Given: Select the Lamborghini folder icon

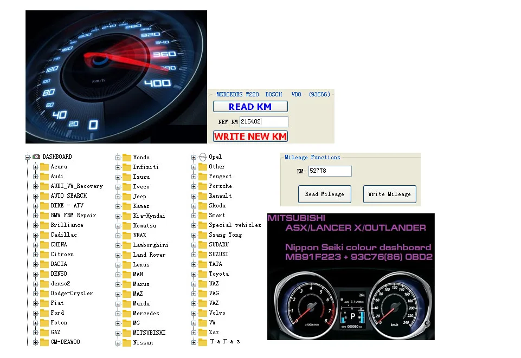Looking at the screenshot, I should pos(127,245).
